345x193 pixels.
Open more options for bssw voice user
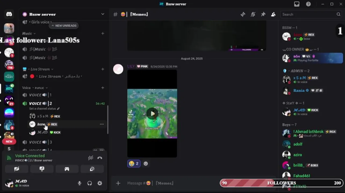pos(102,124)
